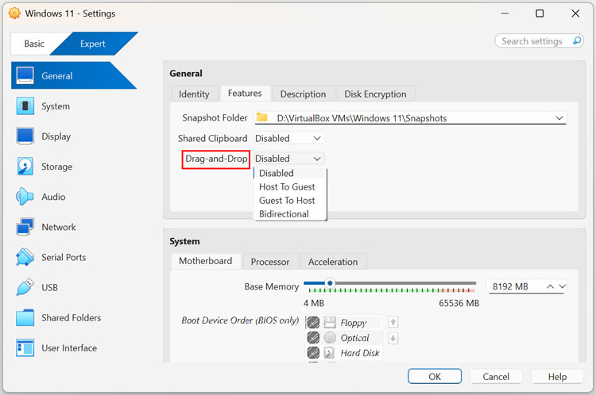
Task: Switch to the Identity tab
Action: tap(194, 94)
